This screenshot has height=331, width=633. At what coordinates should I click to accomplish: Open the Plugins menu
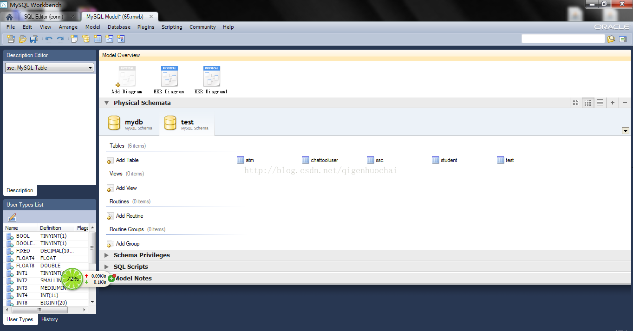click(146, 27)
